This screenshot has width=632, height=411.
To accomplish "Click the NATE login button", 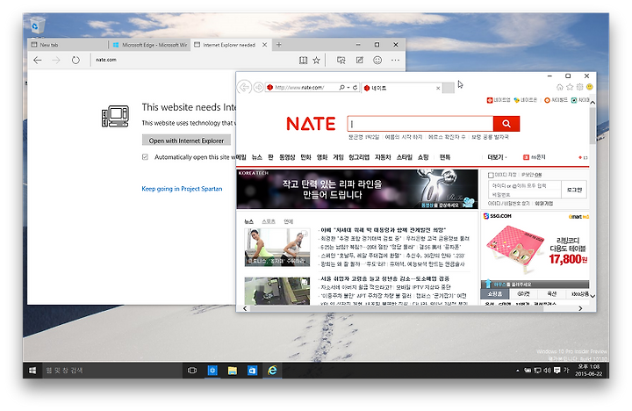I will click(574, 190).
